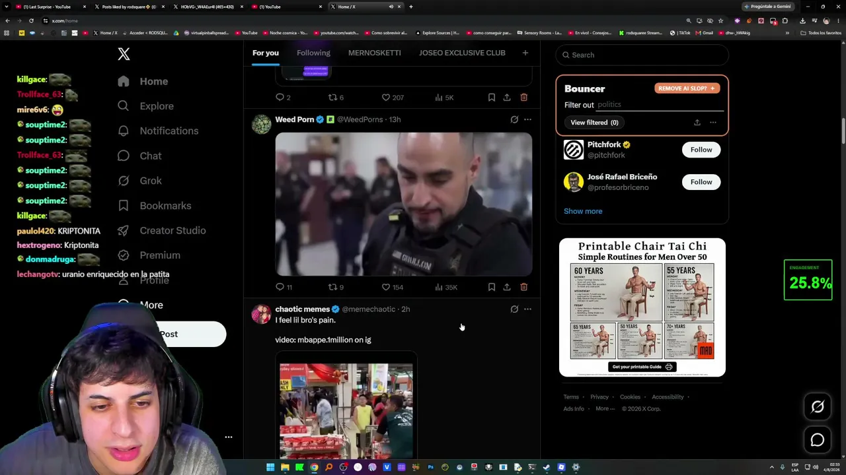The width and height of the screenshot is (846, 475).
Task: Open the Printable Chair Tai Chi ad
Action: (x=642, y=307)
